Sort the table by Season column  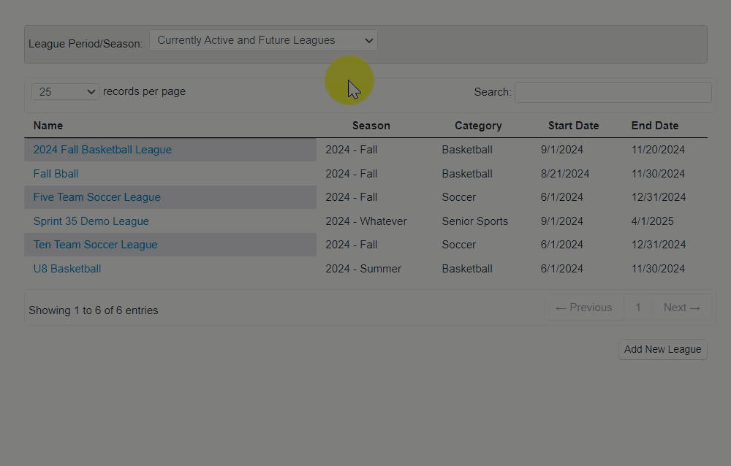(371, 126)
